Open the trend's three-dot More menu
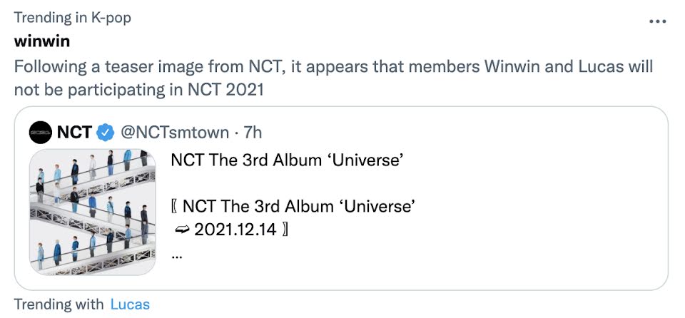 click(656, 21)
